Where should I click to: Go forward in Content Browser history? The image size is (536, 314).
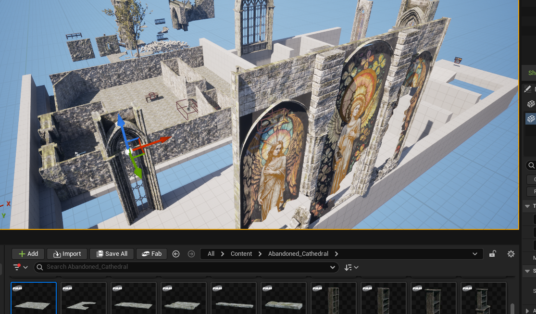(191, 254)
